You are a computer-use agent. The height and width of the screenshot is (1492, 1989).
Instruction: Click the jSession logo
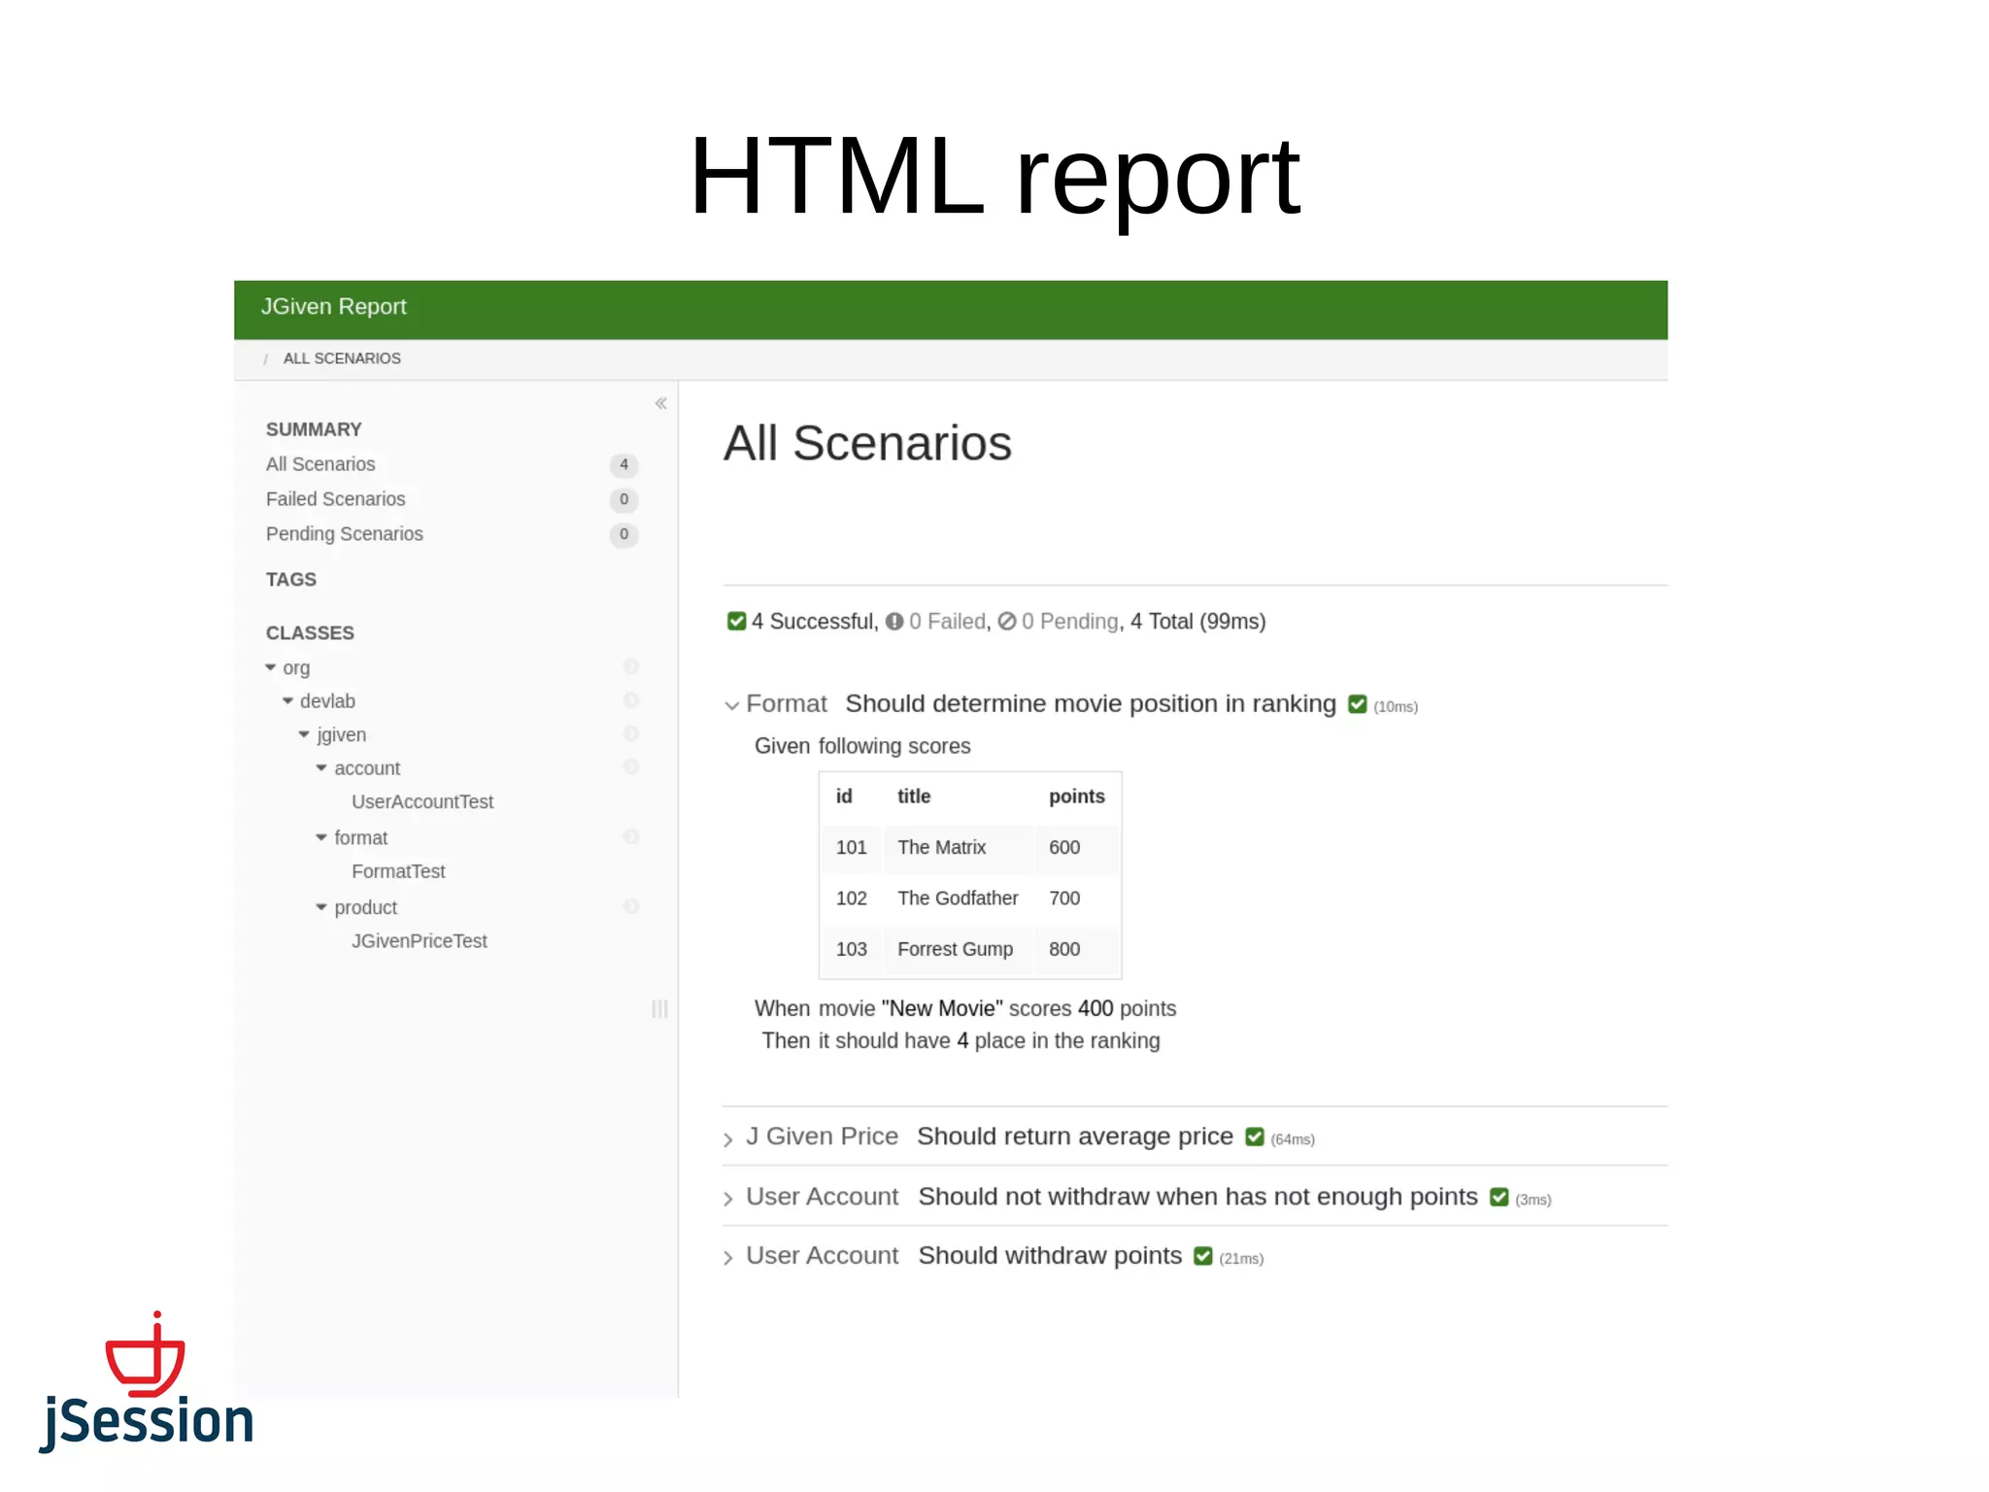[x=147, y=1382]
